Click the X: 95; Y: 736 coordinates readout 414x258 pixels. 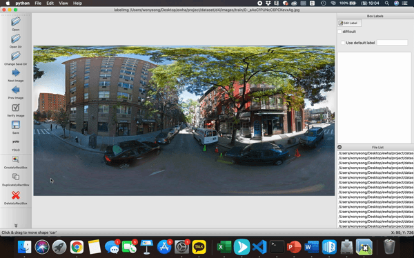click(x=402, y=232)
